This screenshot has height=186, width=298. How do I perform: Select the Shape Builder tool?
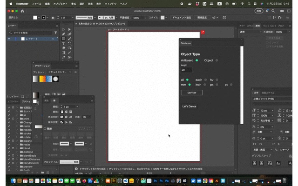(69, 48)
